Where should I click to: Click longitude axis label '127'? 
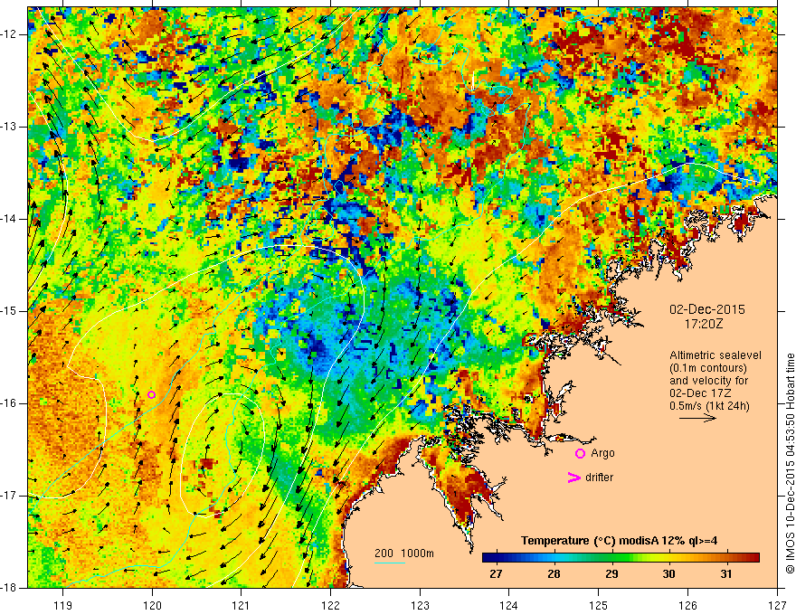pyautogui.click(x=777, y=605)
